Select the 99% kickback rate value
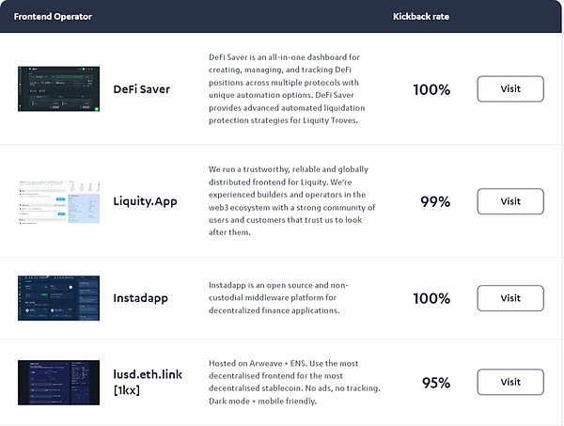The height and width of the screenshot is (426, 564). pos(434,202)
